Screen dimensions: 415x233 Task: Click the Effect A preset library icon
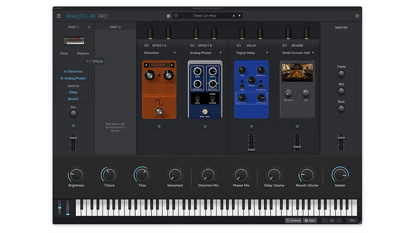coord(146,46)
